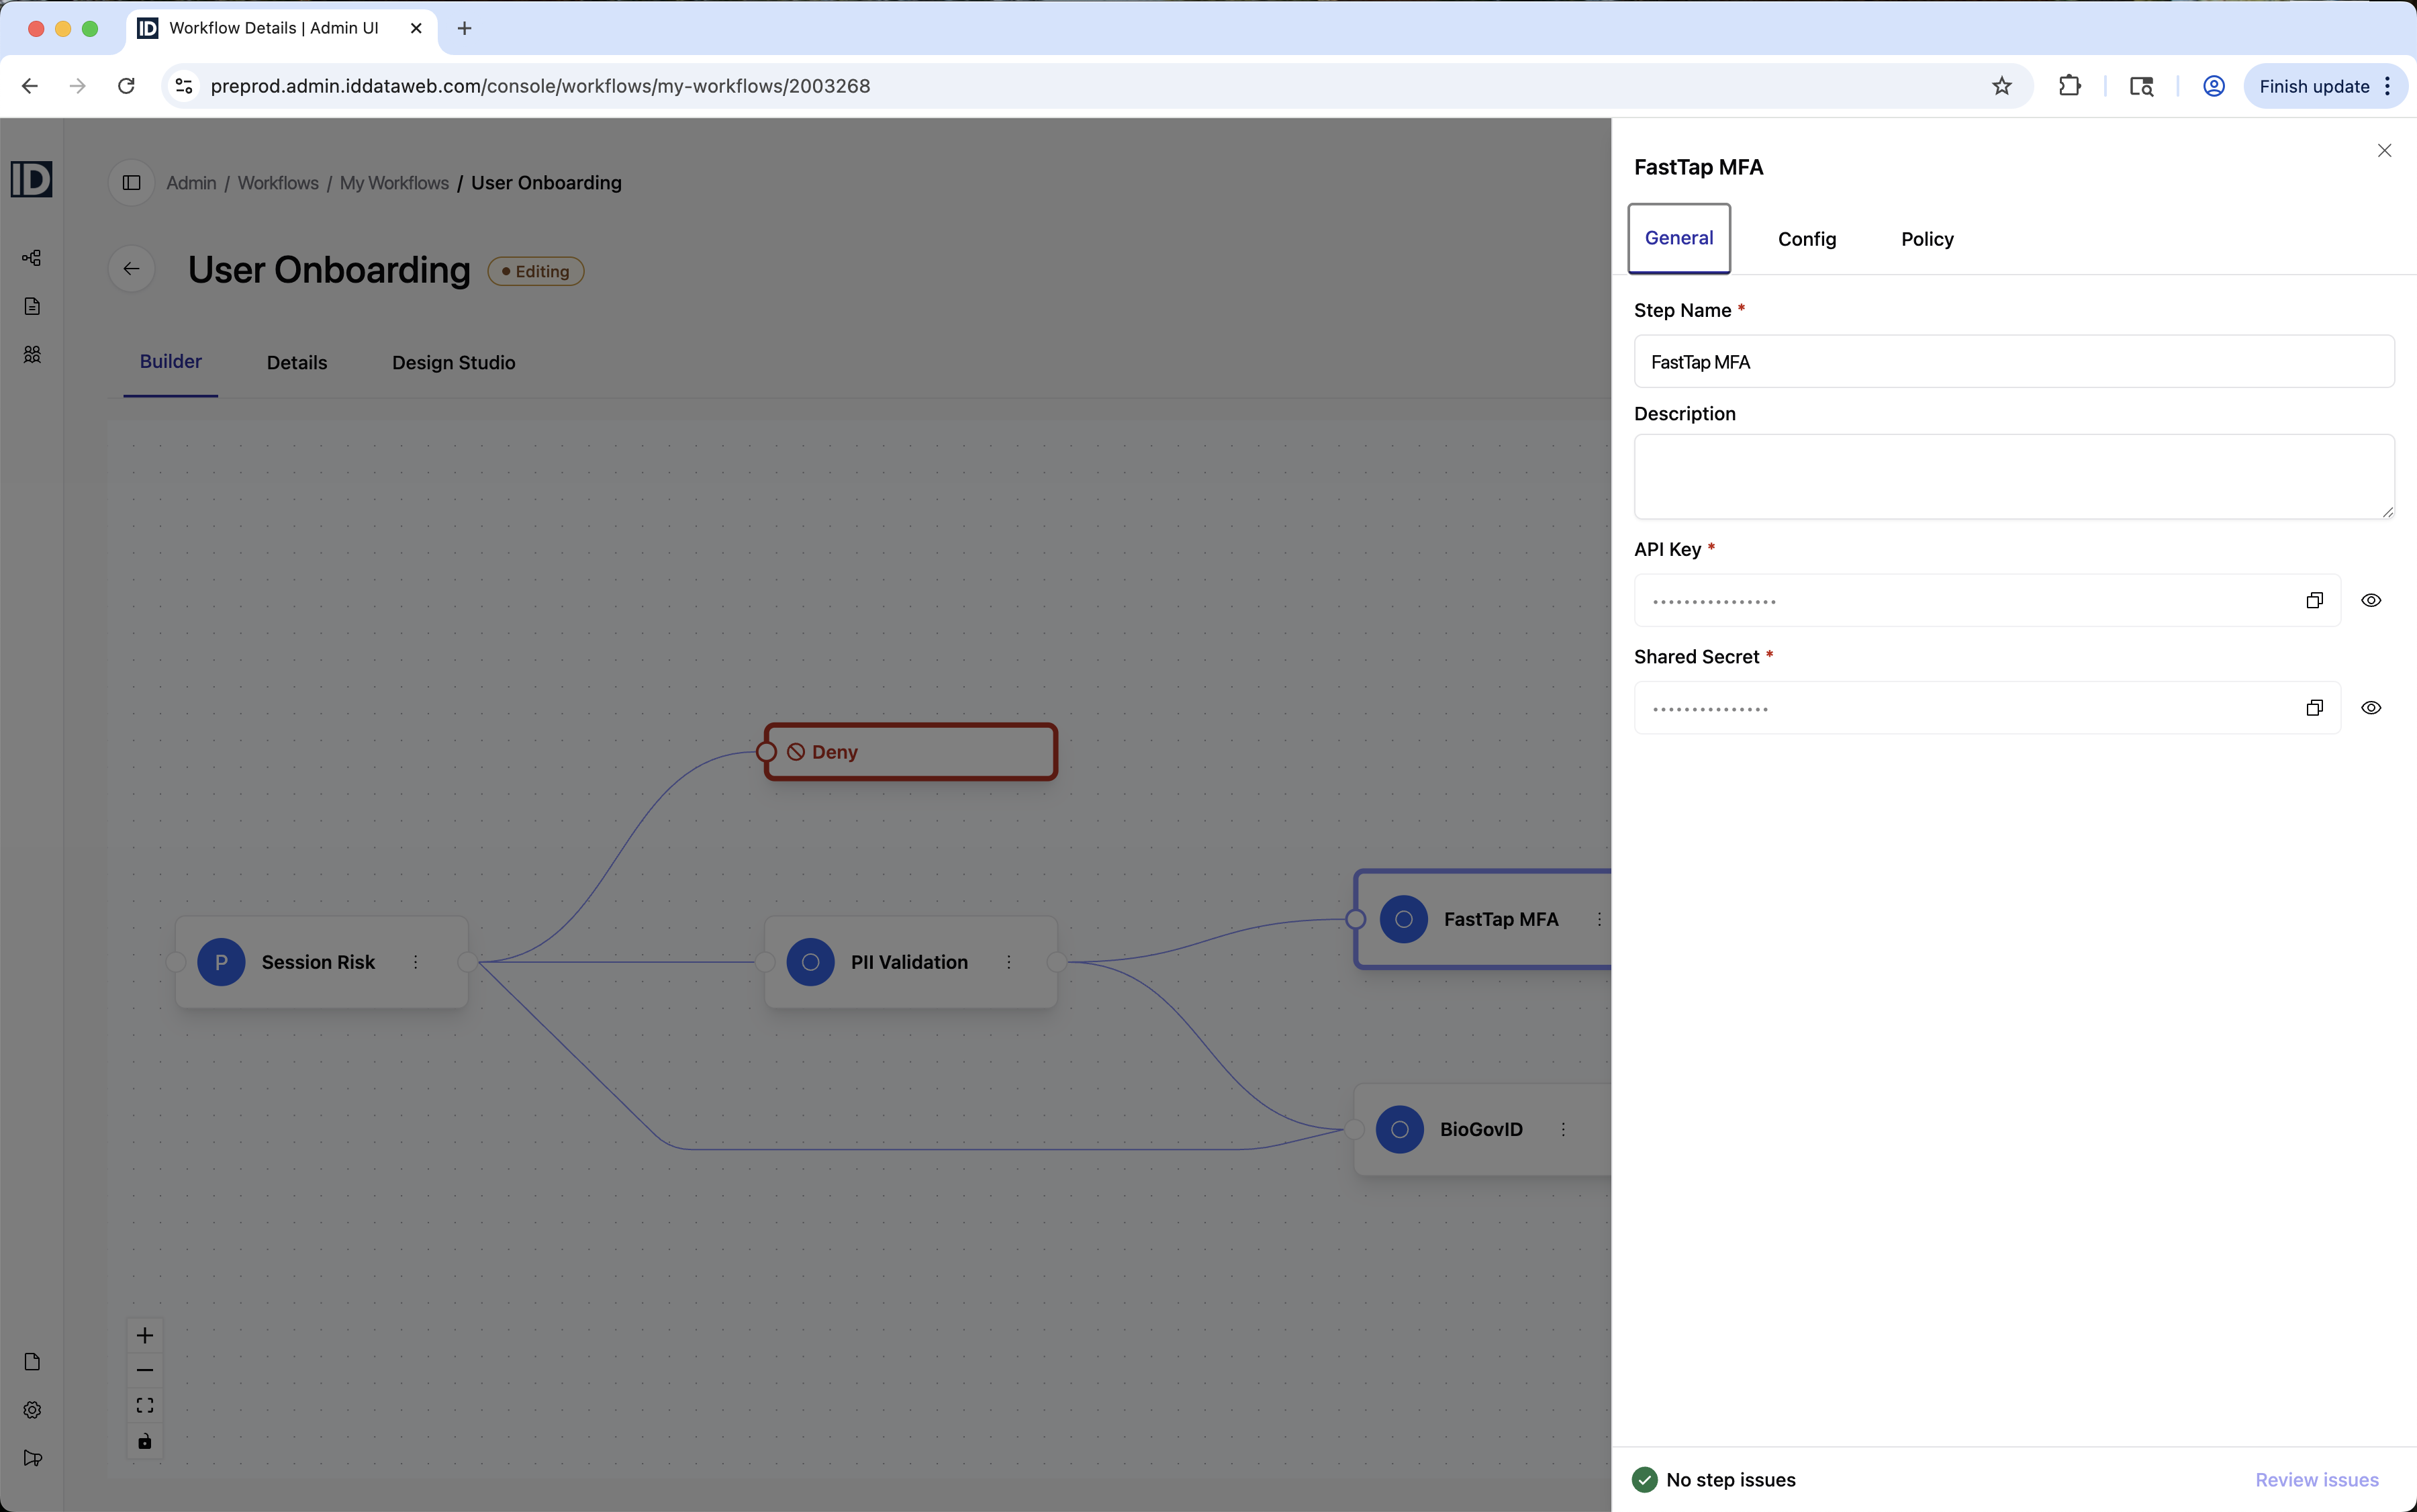
Task: Collapse the sidebar panel toggle icon
Action: [131, 183]
